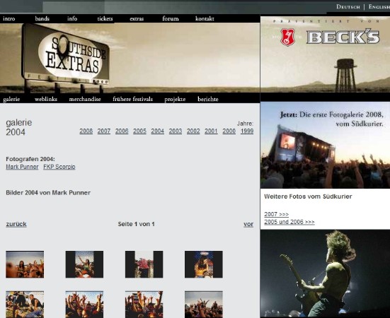Image resolution: width=390 pixels, height=318 pixels.
Task: Go back with the zurück link
Action: click(x=16, y=224)
